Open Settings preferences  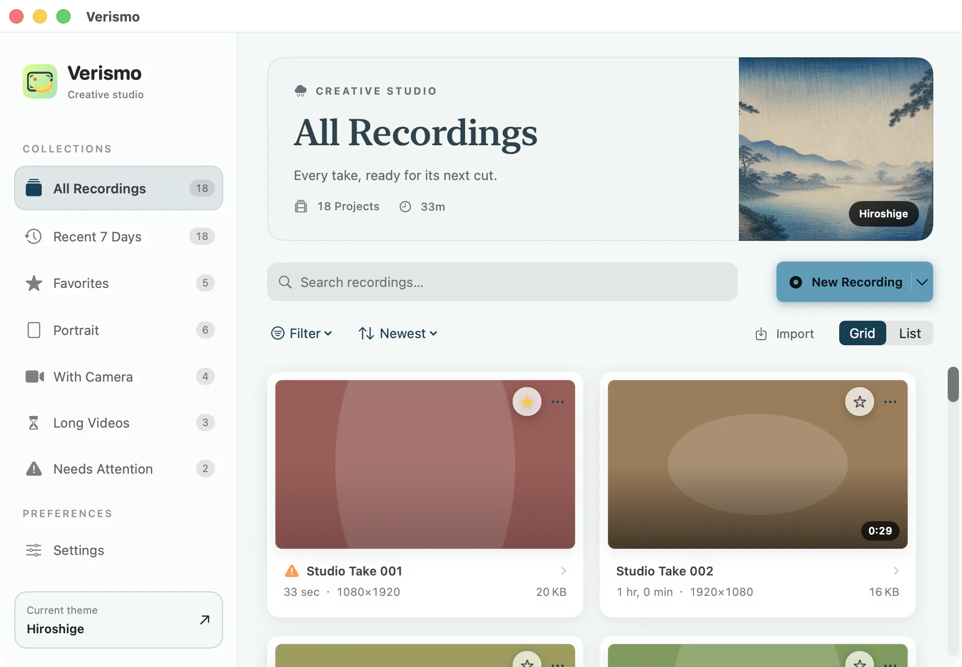pyautogui.click(x=119, y=550)
